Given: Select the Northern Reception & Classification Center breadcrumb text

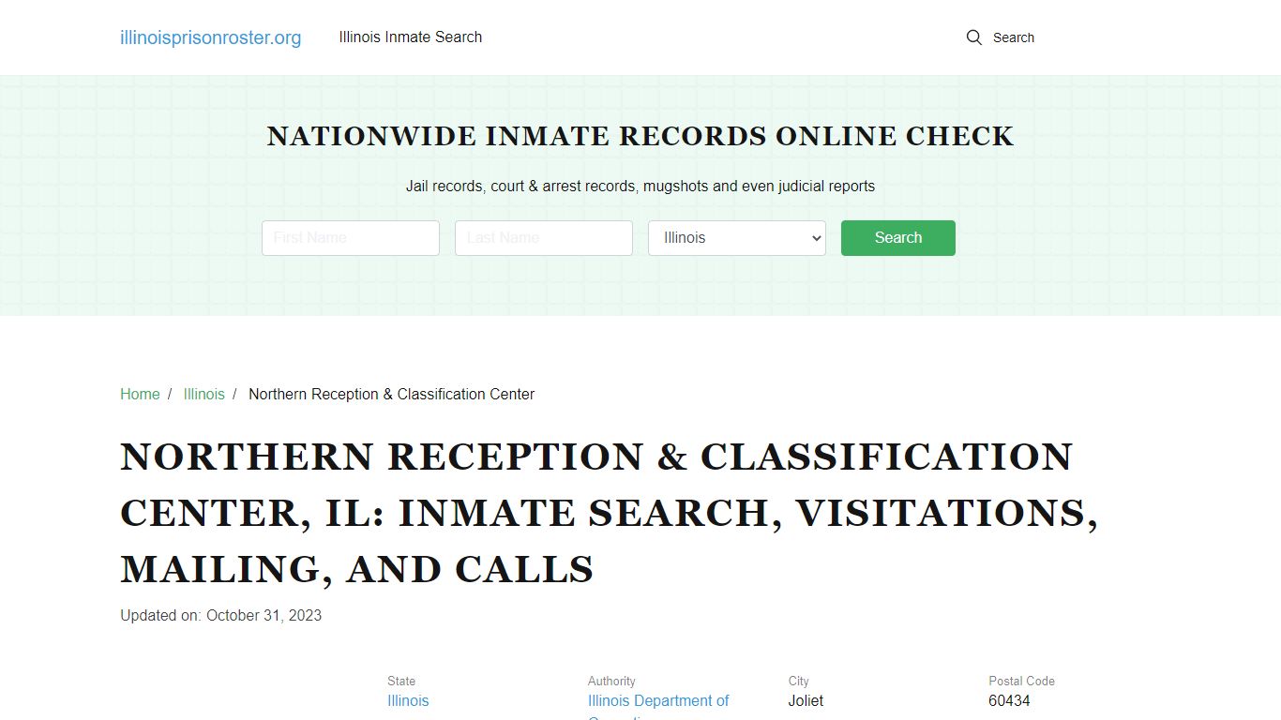Looking at the screenshot, I should 391,395.
